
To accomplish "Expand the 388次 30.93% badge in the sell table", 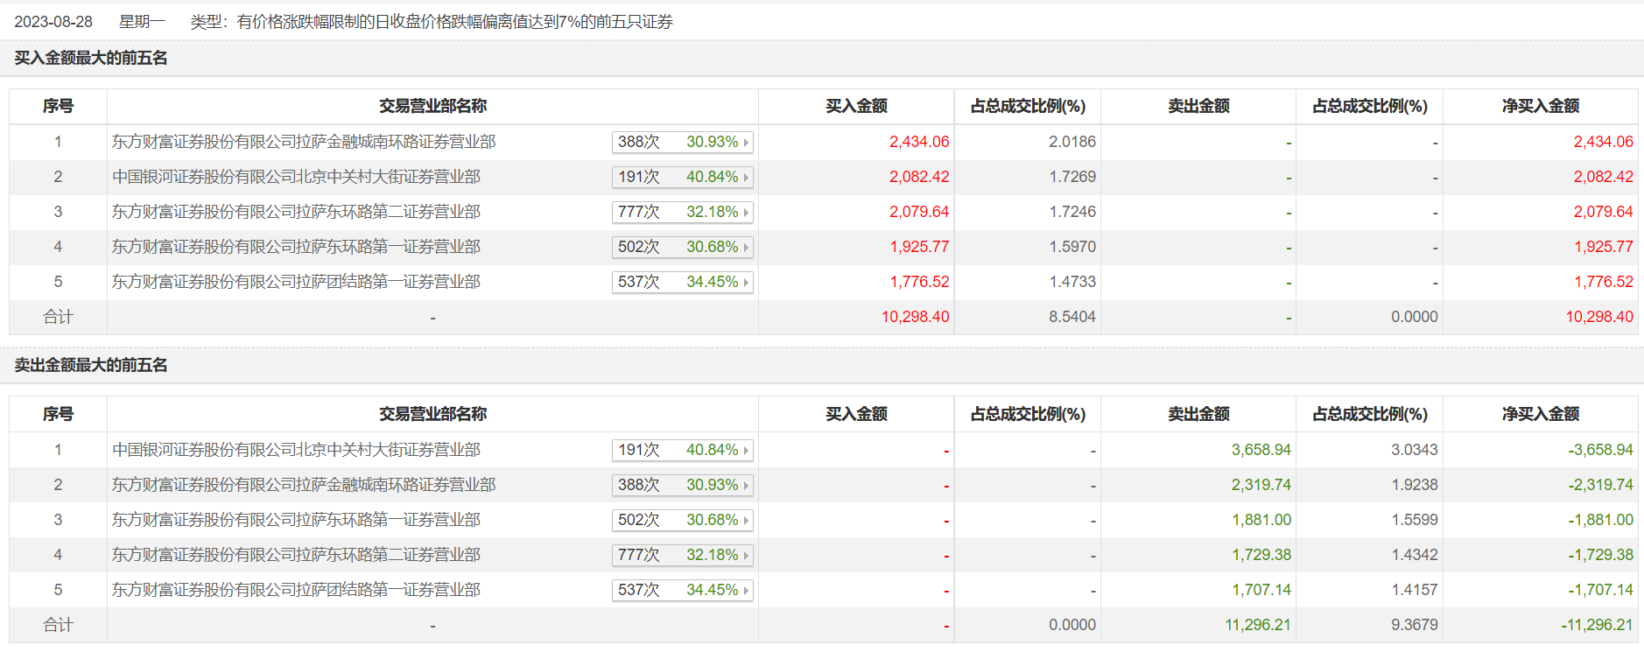I will [683, 485].
